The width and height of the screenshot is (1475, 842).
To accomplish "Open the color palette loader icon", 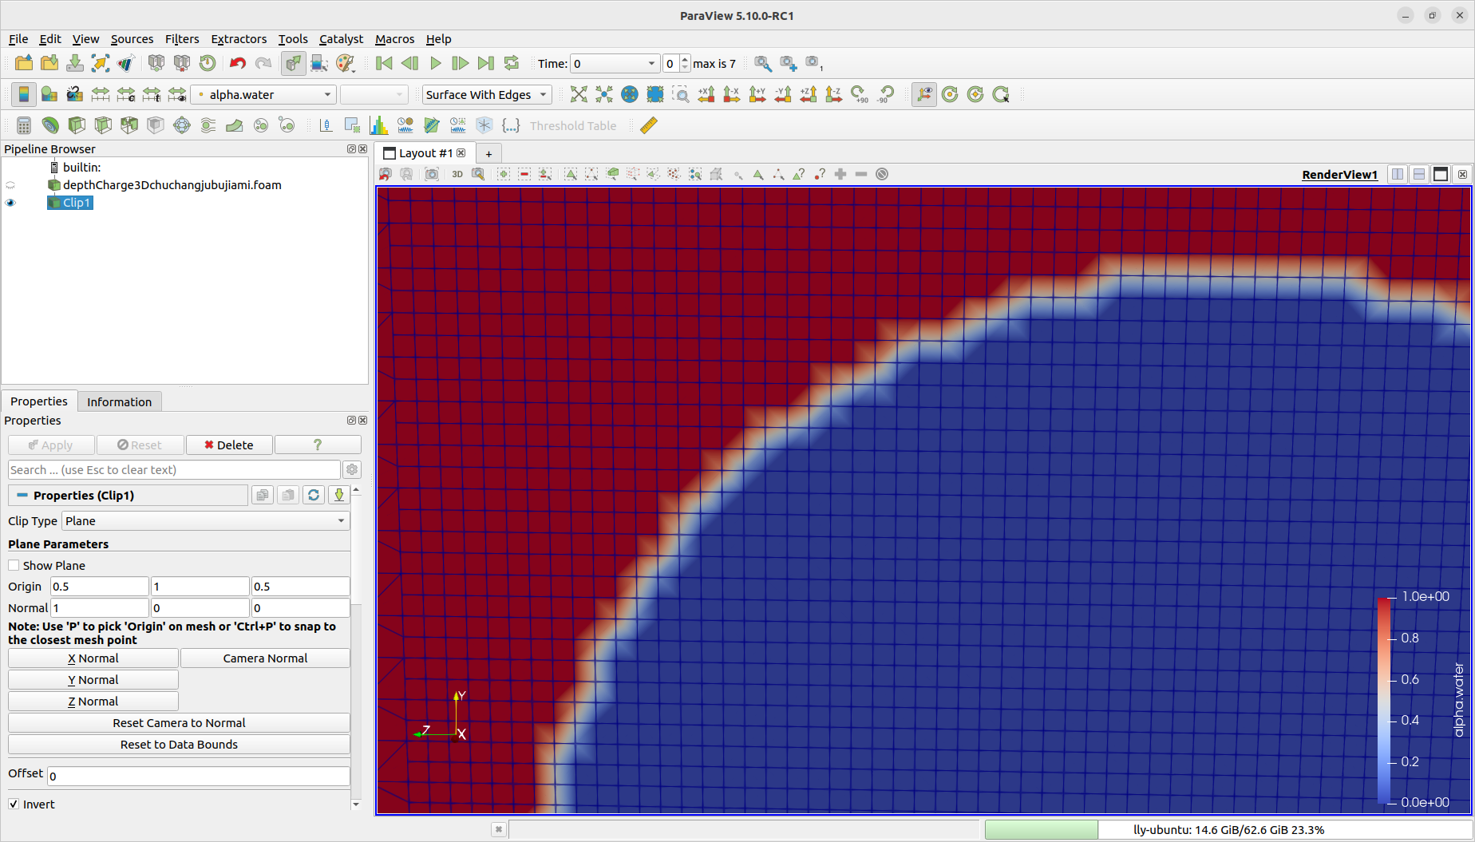I will [x=345, y=63].
